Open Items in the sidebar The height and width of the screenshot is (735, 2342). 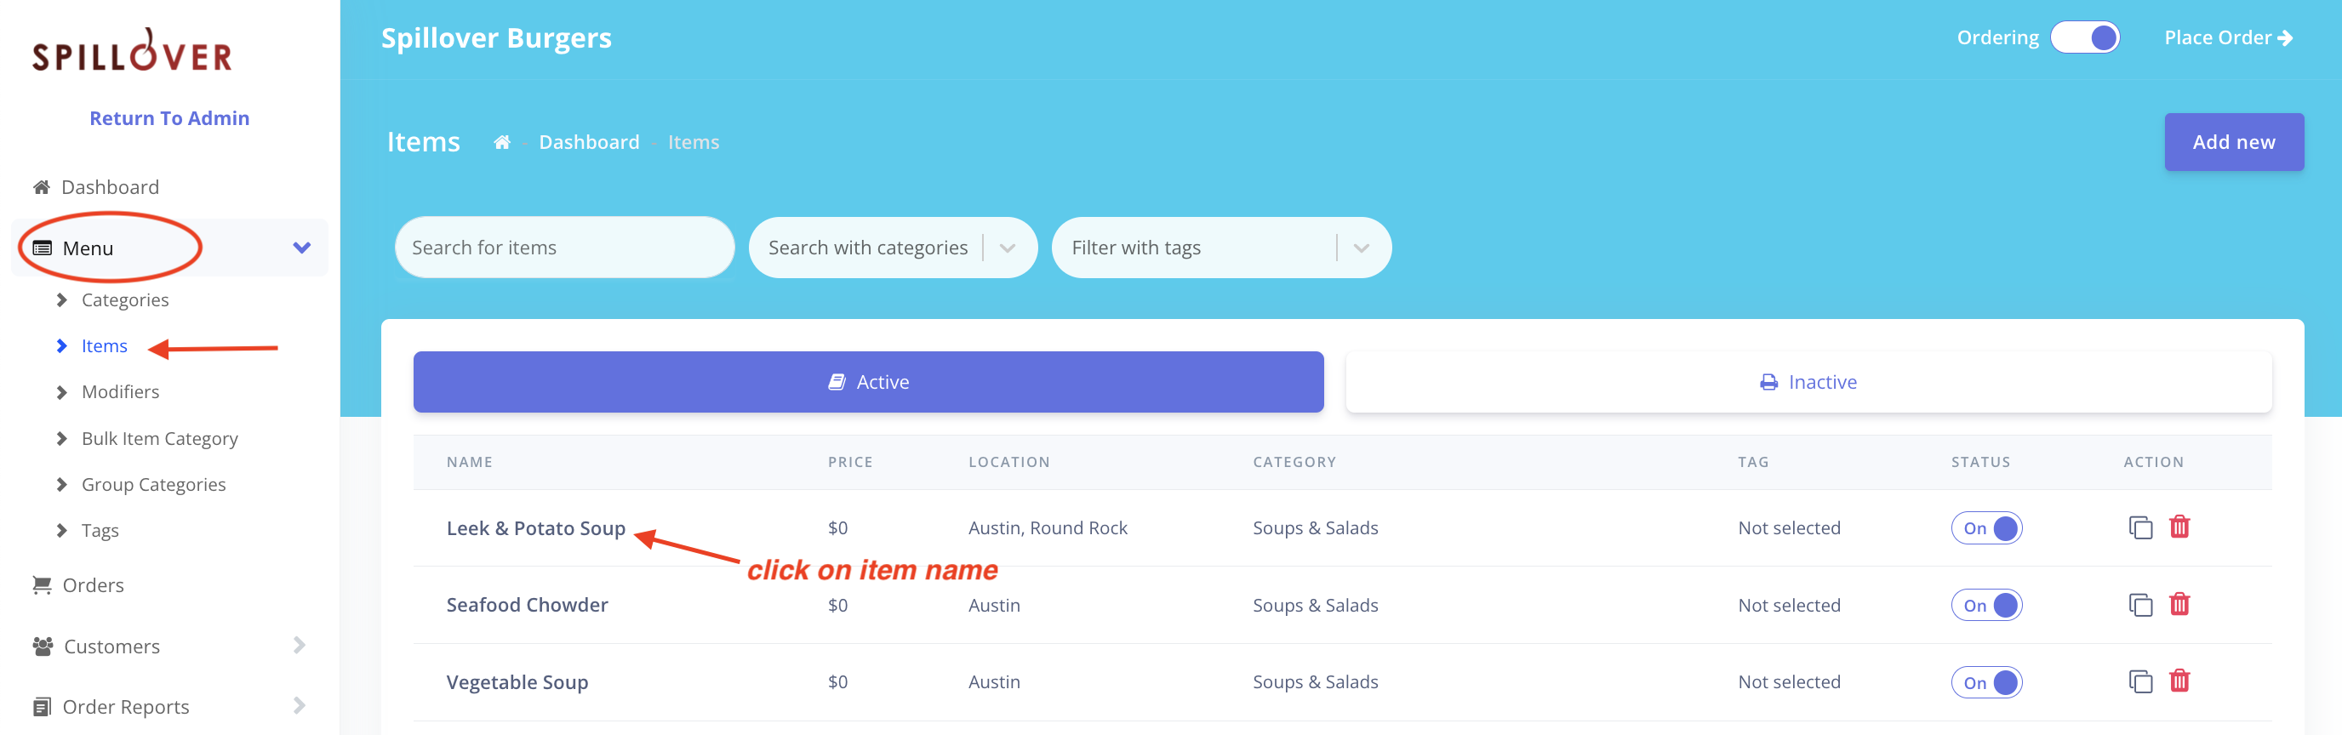tap(104, 346)
